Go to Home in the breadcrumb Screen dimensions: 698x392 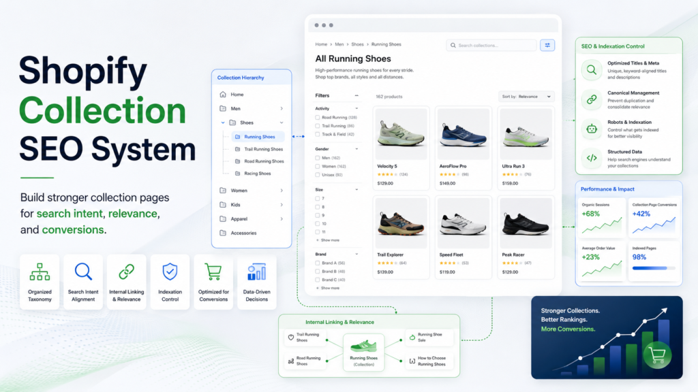click(321, 44)
